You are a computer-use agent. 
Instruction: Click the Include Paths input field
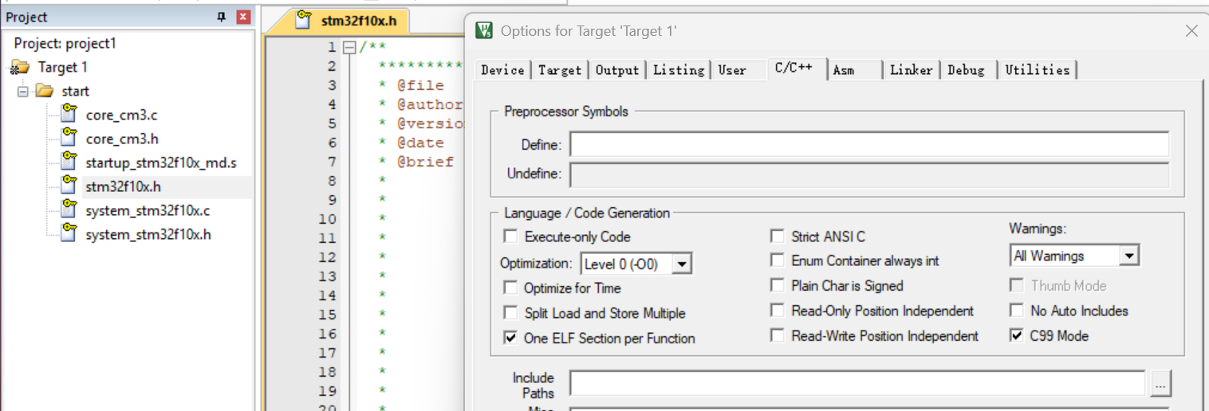[857, 383]
